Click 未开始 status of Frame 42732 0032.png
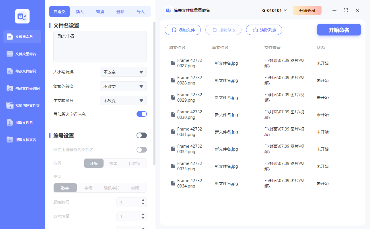Image resolution: width=370 pixels, height=229 pixels. [x=323, y=149]
